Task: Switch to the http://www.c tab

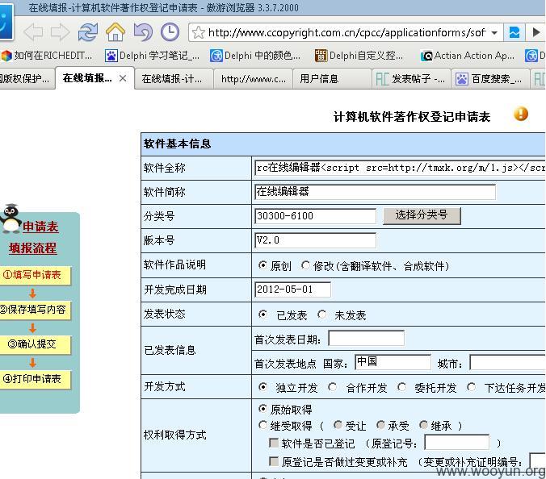Action: click(253, 79)
